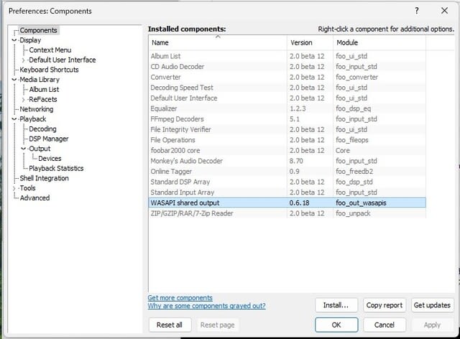Select the File Operations row
Image resolution: width=460 pixels, height=339 pixels.
click(x=287, y=140)
